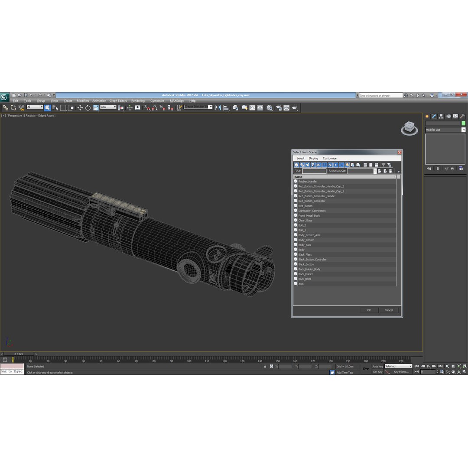Image resolution: width=468 pixels, height=468 pixels.
Task: Click the ViewCube in the viewport
Action: [409, 128]
